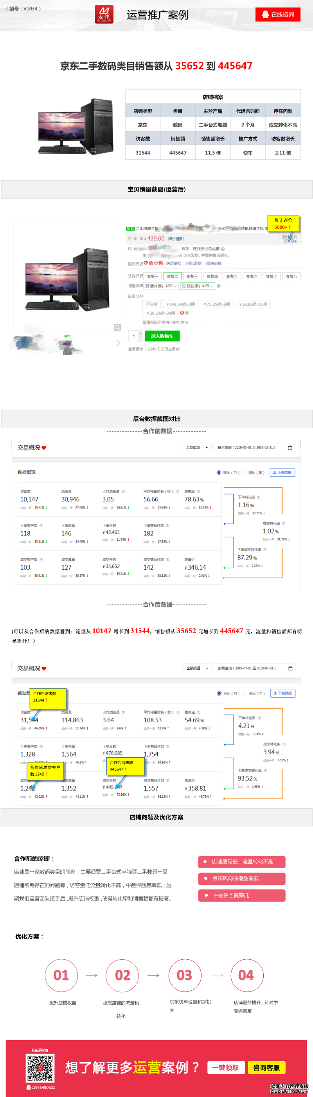Click the 闪电退款 service link
The width and height of the screenshot is (313, 1097).
pyautogui.click(x=194, y=264)
